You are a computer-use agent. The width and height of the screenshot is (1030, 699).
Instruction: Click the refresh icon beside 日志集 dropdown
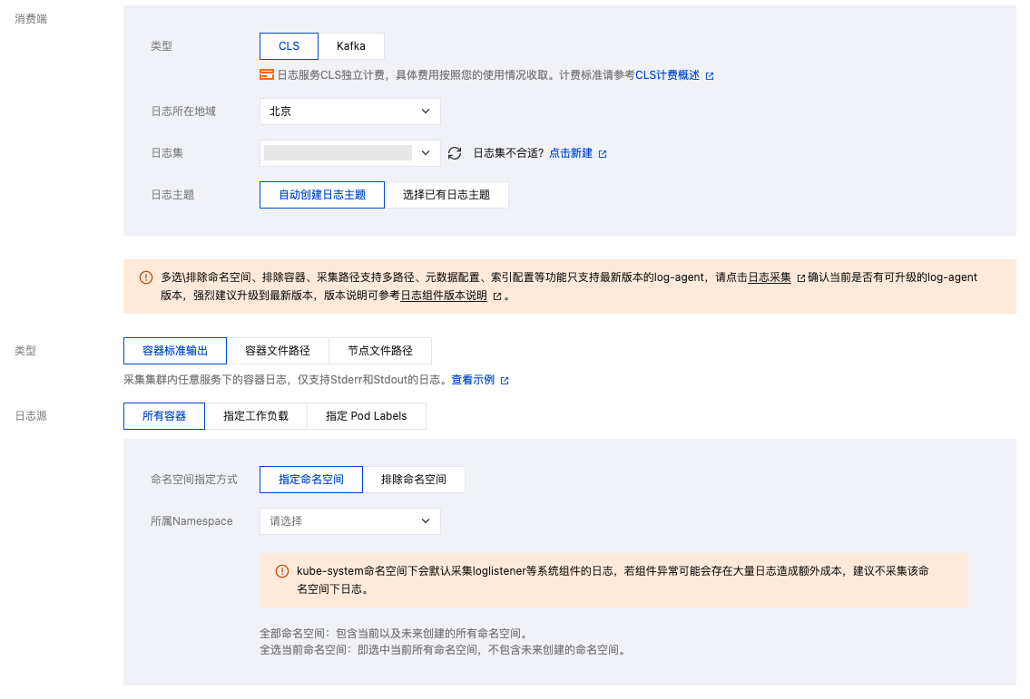pos(456,153)
